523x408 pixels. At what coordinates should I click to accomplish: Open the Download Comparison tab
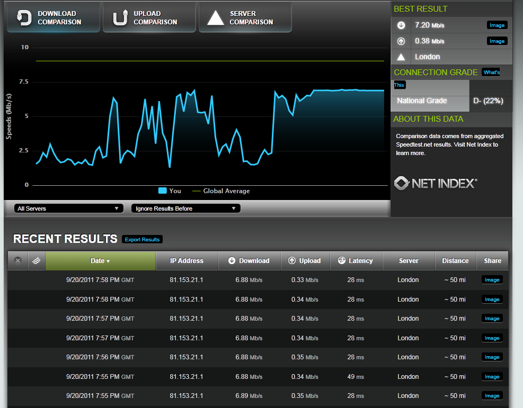[54, 17]
